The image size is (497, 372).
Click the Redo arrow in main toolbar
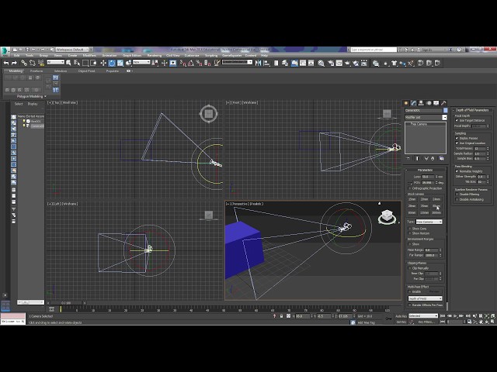(14, 64)
